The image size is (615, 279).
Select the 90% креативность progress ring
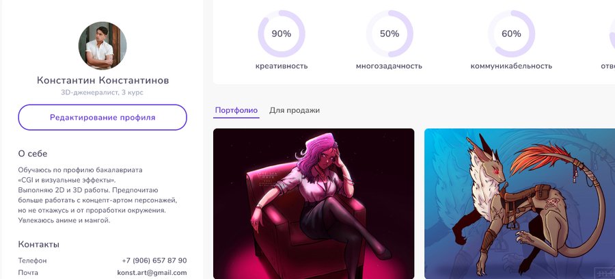(x=282, y=34)
